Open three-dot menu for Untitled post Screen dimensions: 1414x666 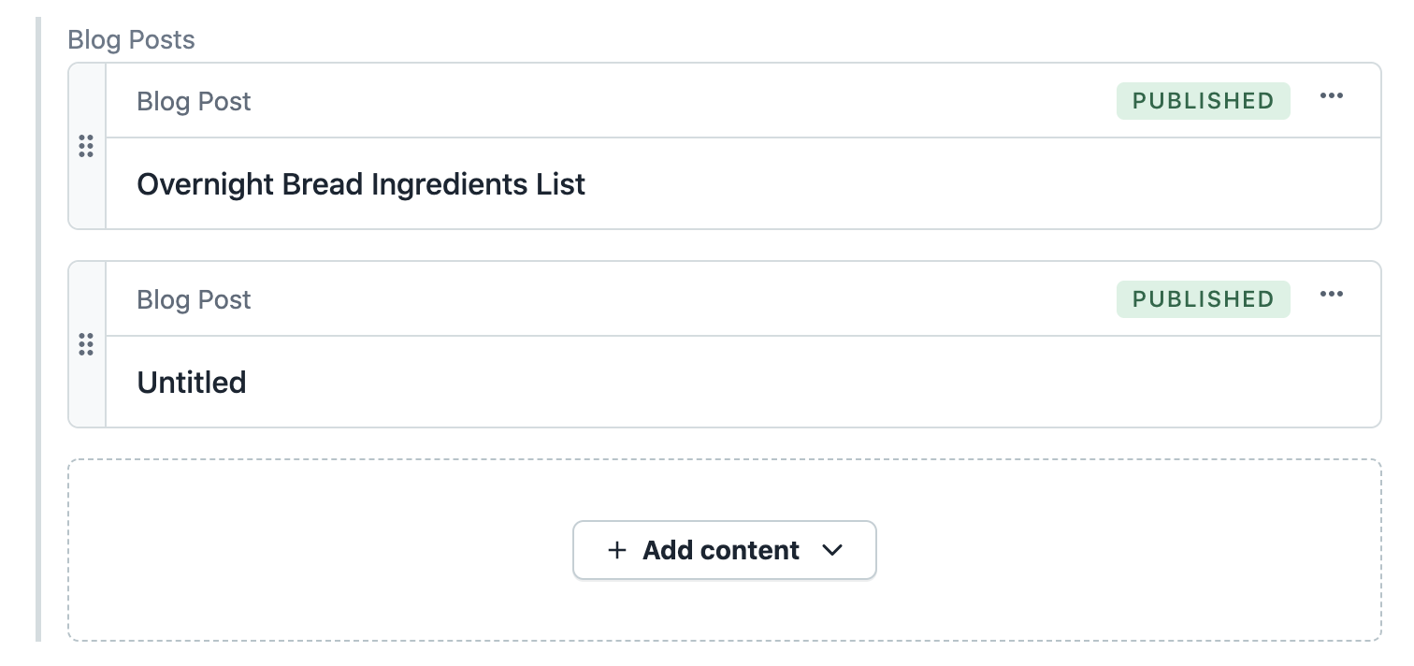click(1331, 295)
